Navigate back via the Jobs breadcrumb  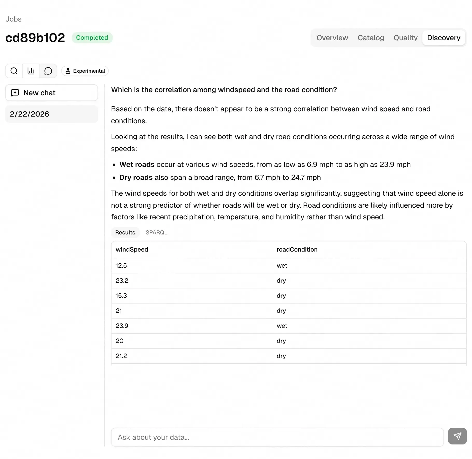[x=13, y=19]
